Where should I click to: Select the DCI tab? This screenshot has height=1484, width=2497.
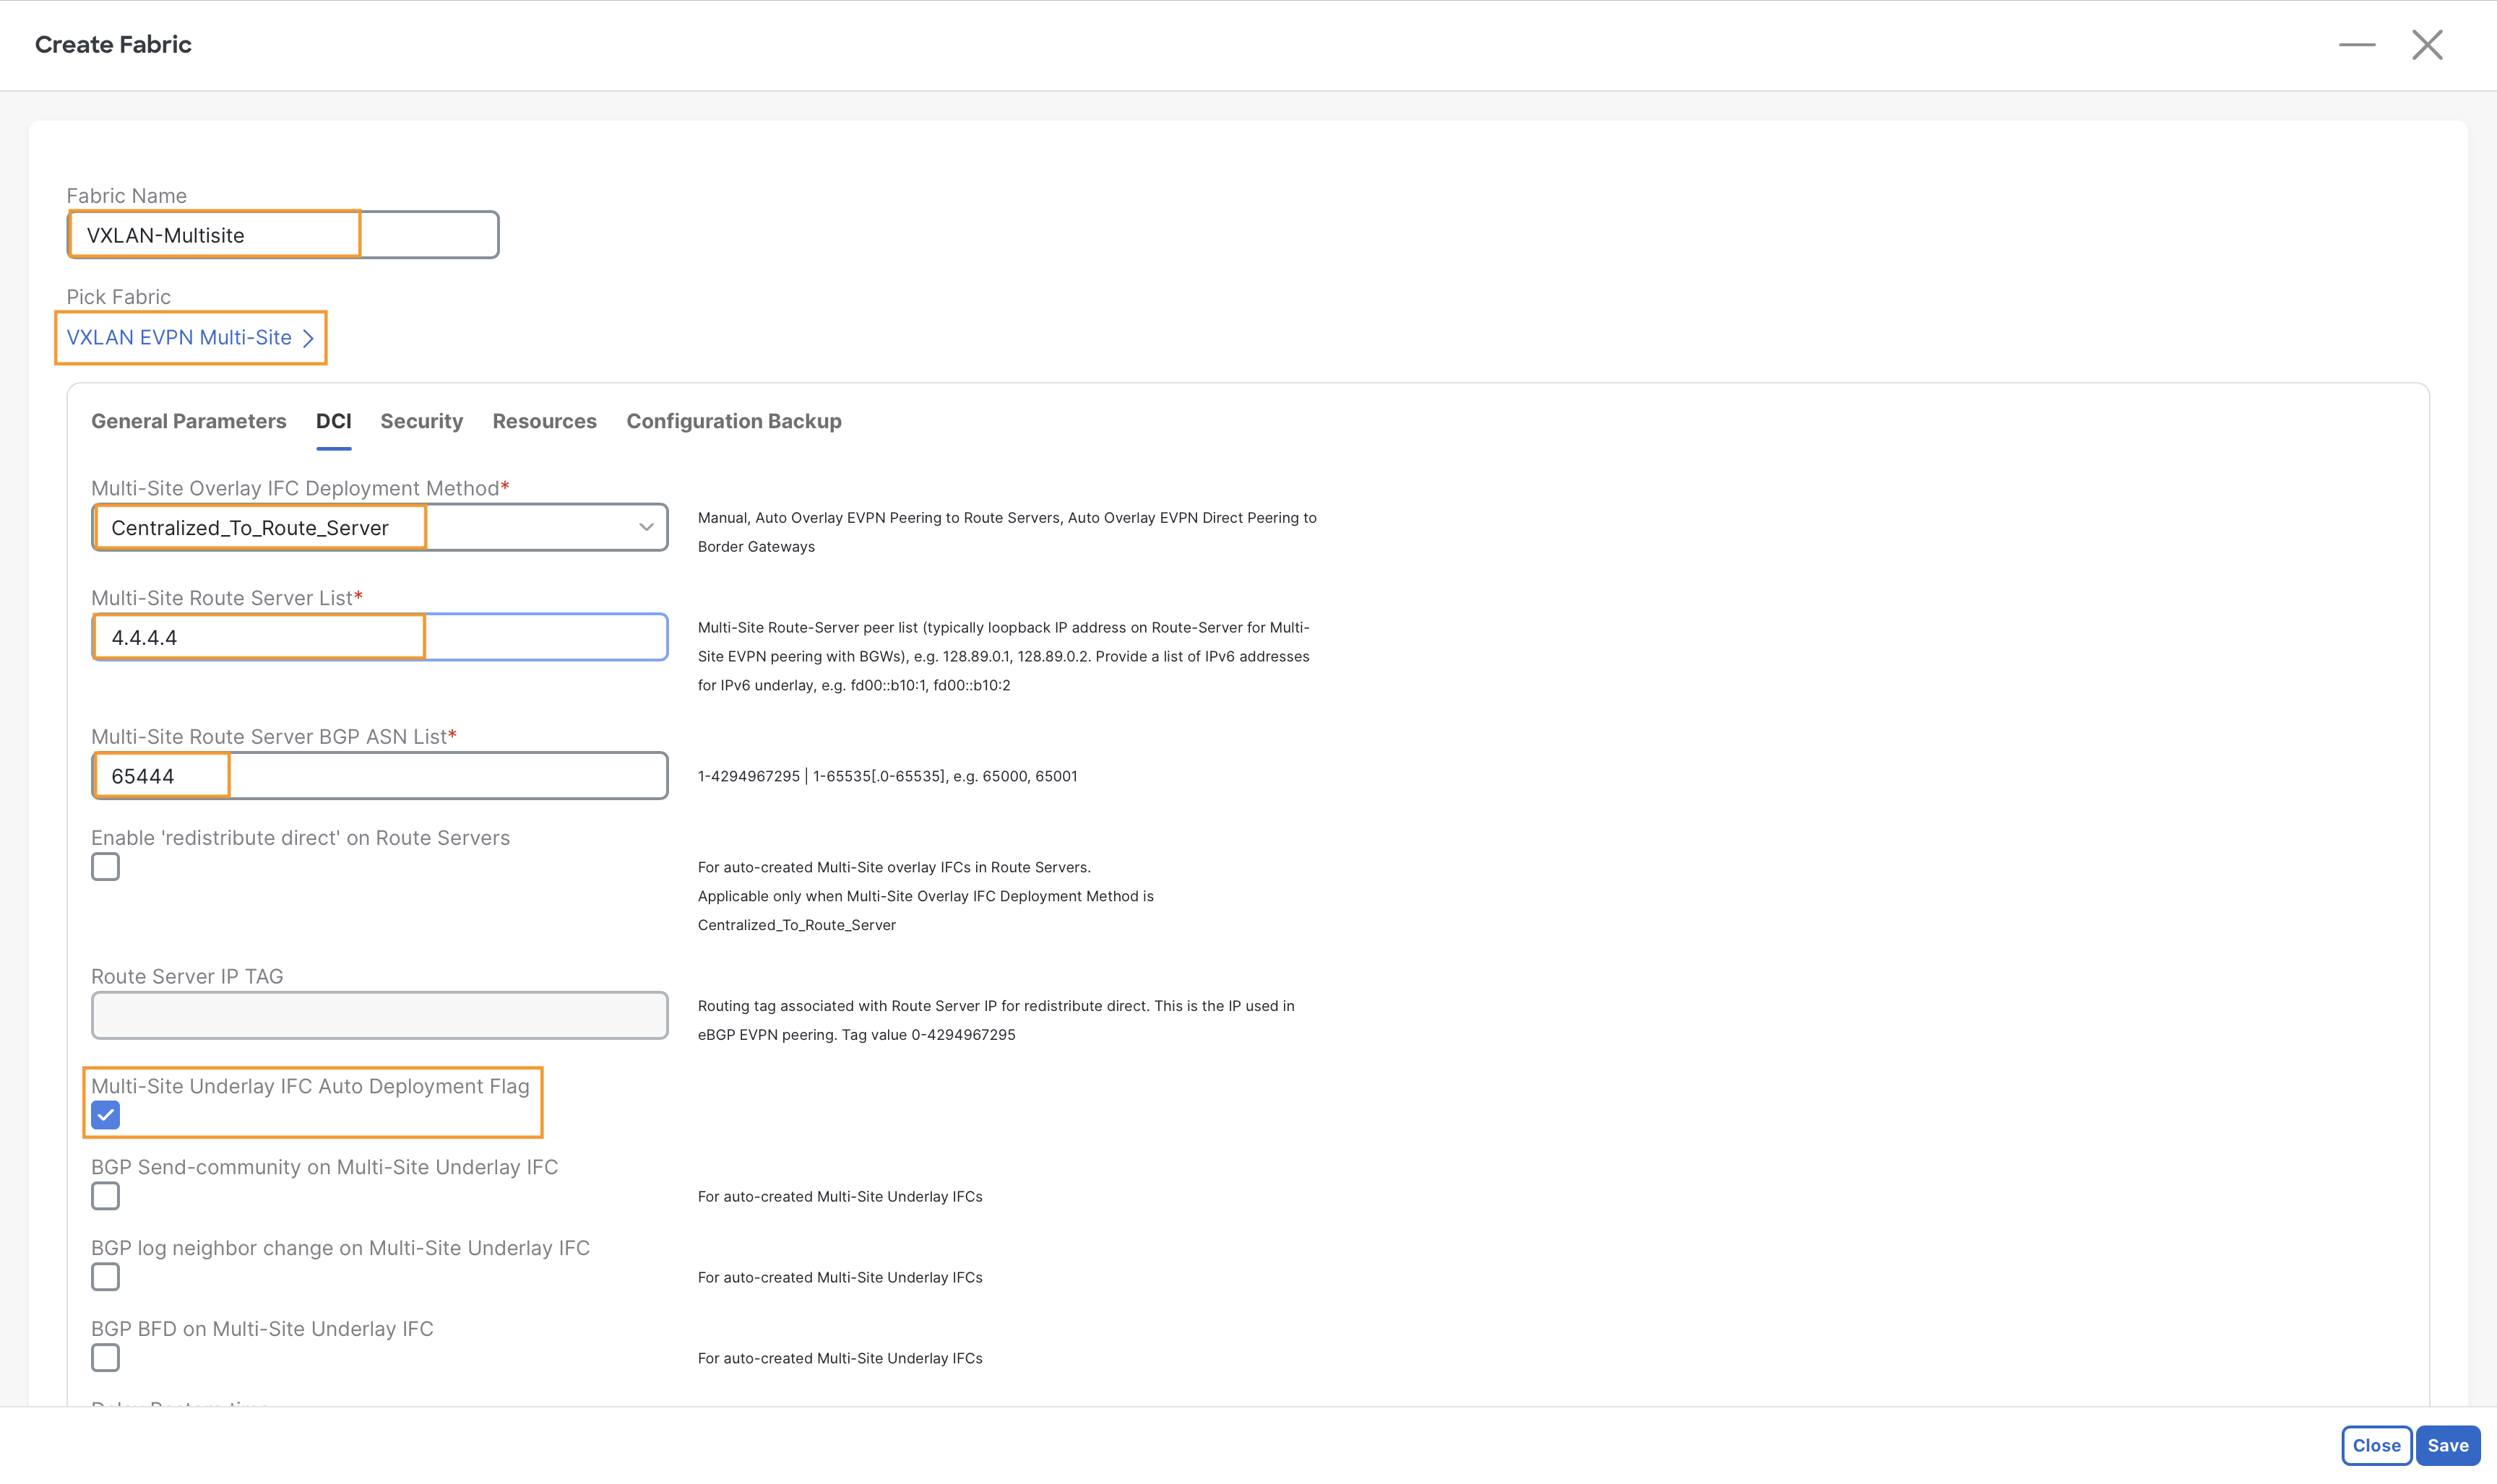[x=333, y=421]
